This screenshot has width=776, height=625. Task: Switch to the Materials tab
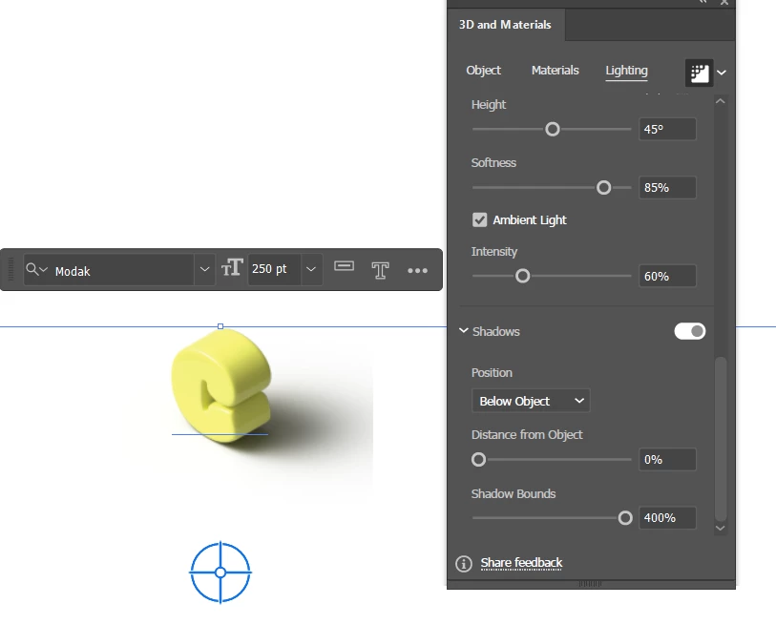point(555,71)
